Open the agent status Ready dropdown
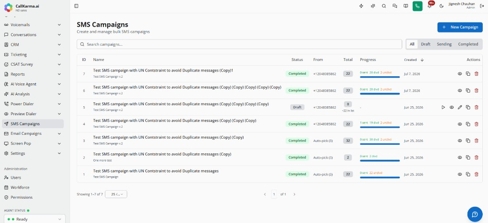This screenshot has height=223, width=488. click(x=34, y=219)
